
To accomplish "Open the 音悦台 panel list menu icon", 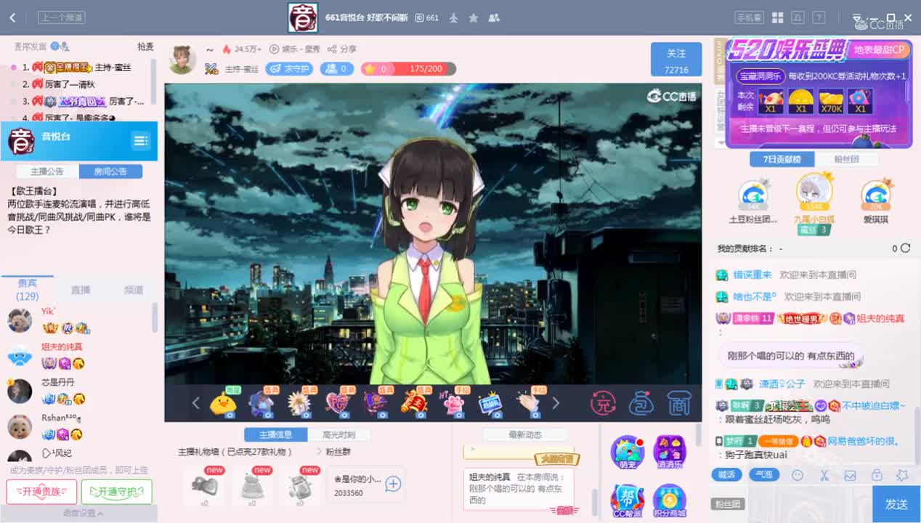I will click(140, 140).
